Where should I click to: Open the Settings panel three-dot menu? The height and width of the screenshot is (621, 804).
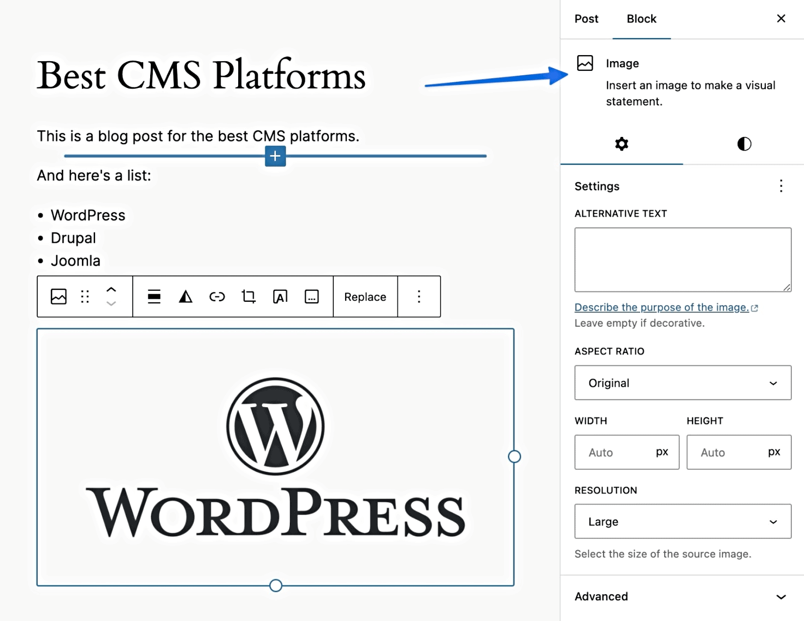point(781,186)
